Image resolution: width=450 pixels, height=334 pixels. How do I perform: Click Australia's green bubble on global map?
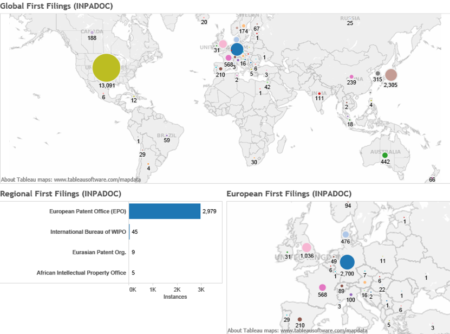click(x=385, y=155)
